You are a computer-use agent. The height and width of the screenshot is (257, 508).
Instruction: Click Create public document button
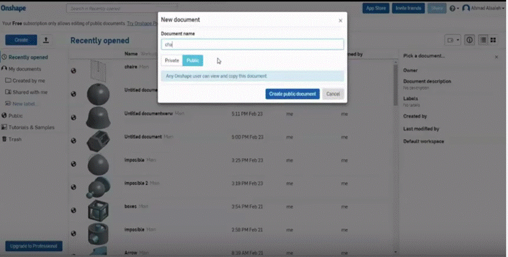(293, 94)
